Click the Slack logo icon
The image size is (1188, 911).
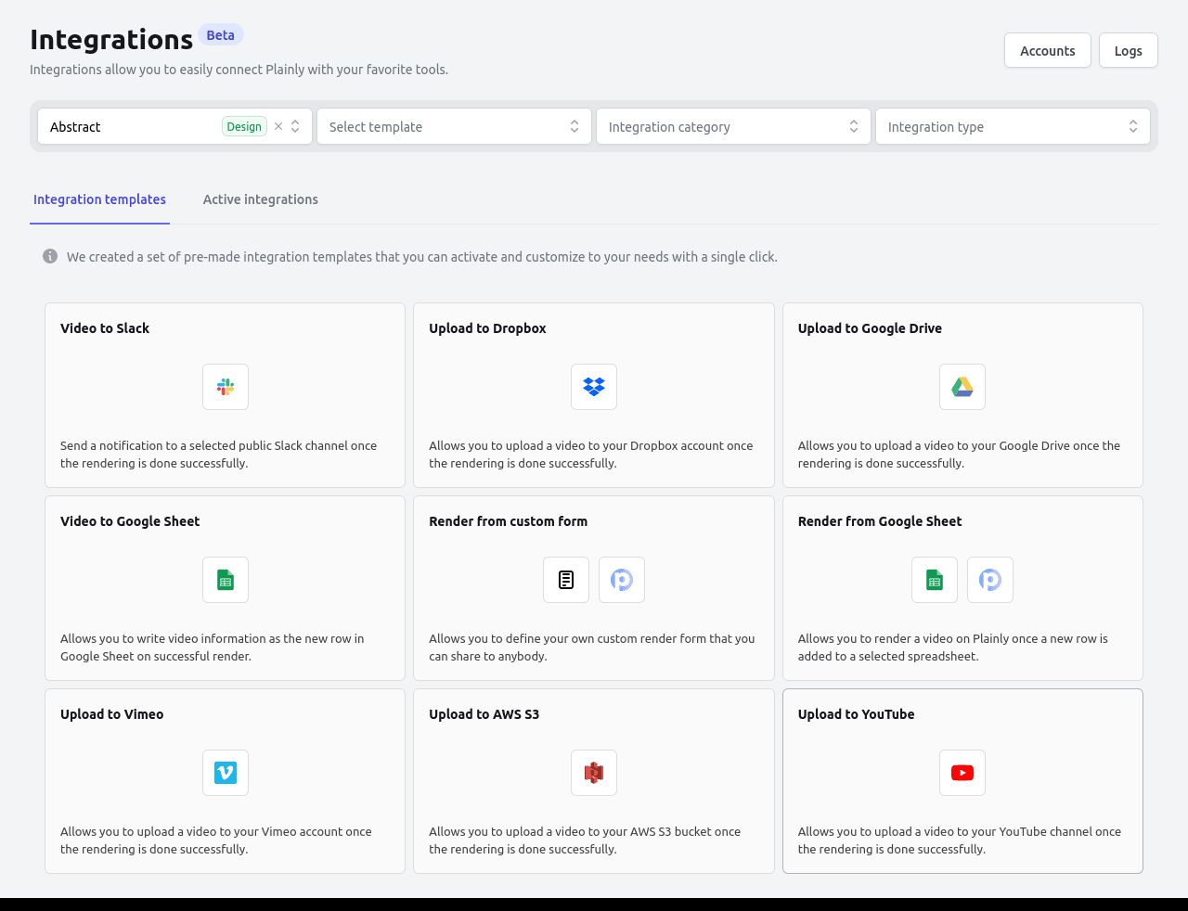(x=226, y=387)
